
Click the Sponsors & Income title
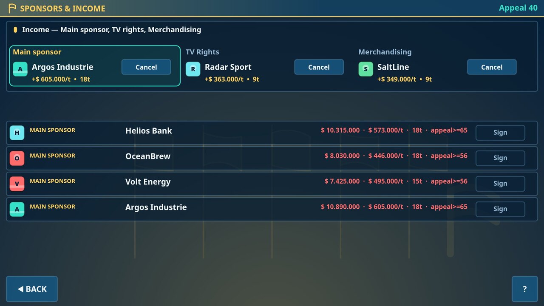[62, 8]
